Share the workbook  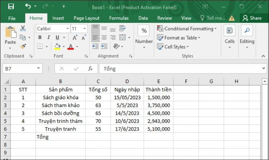click(x=252, y=18)
